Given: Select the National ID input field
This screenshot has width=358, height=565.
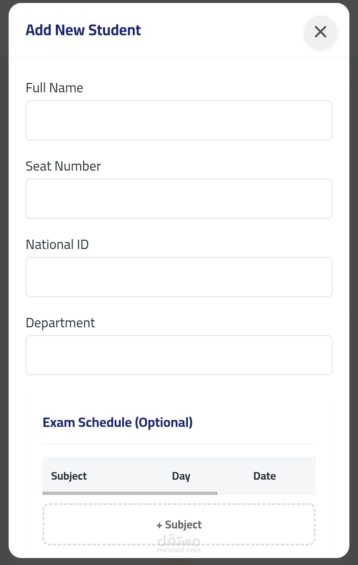Looking at the screenshot, I should click(x=179, y=277).
